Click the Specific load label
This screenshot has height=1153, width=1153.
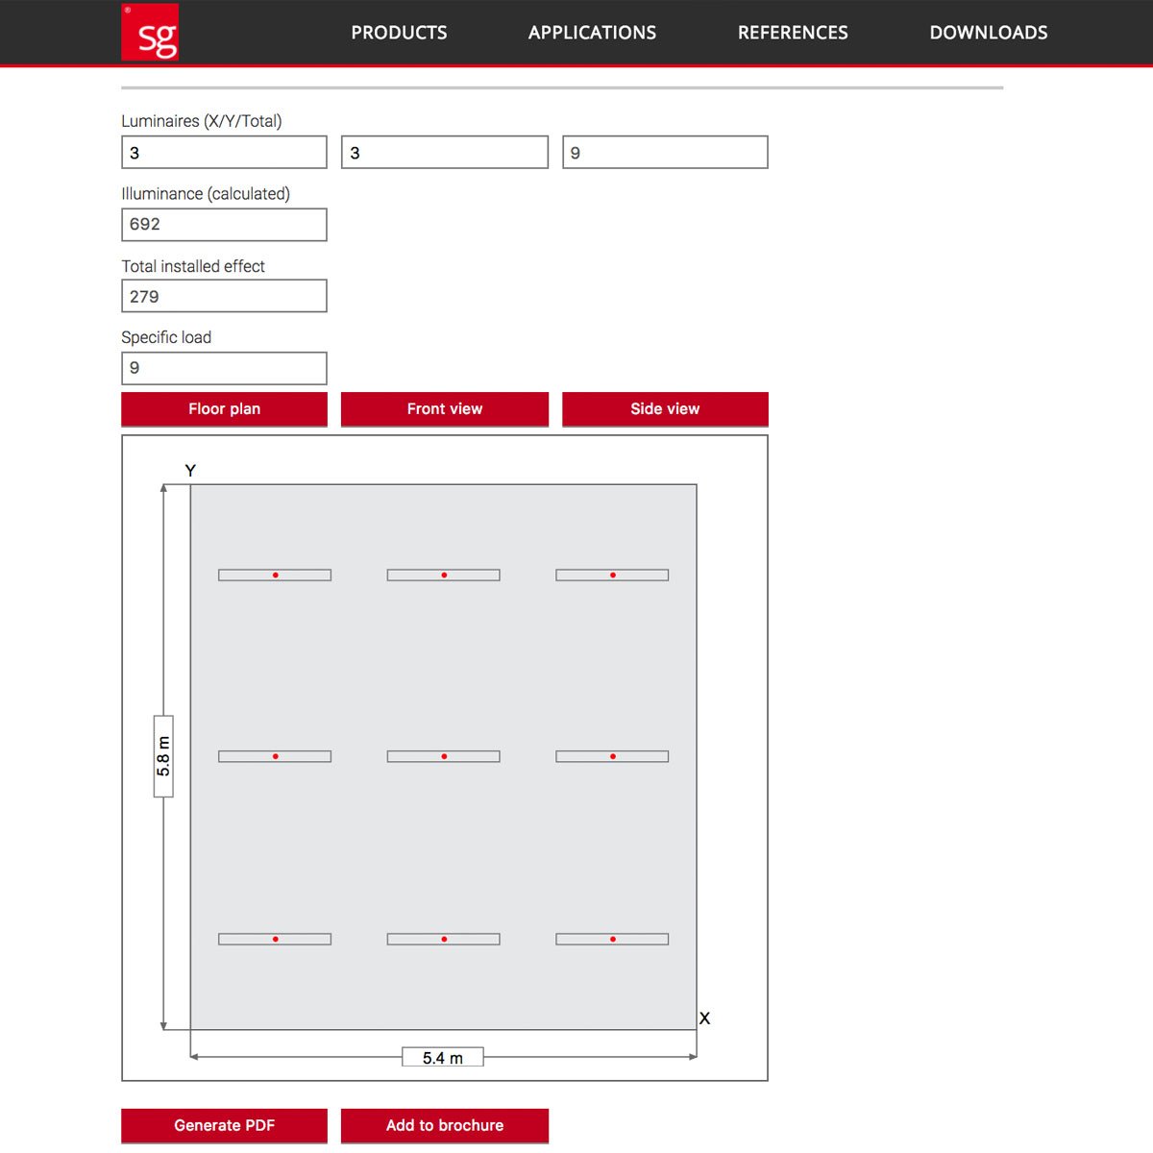[166, 337]
